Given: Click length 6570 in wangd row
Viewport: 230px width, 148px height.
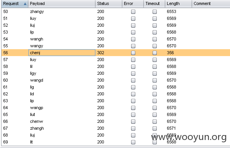Looking at the screenshot, I should point(171,80).
